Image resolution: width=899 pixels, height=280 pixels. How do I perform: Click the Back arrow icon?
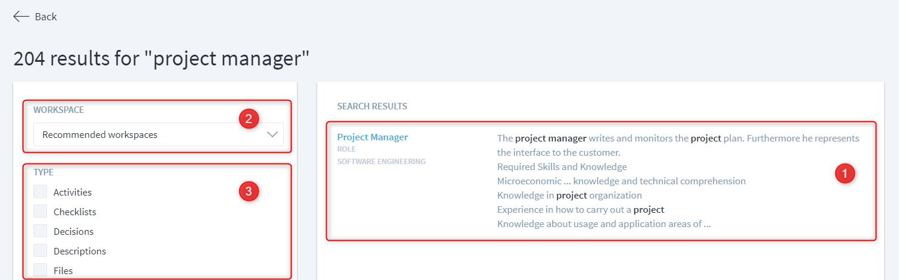point(21,17)
